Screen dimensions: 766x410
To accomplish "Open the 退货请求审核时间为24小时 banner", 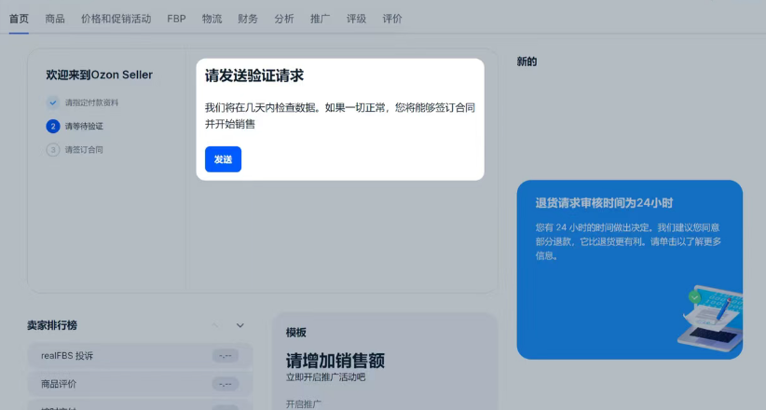I will click(x=630, y=269).
